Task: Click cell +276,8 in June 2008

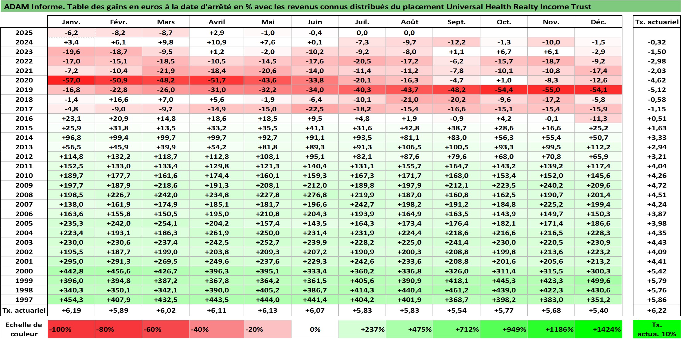Action: (315, 195)
